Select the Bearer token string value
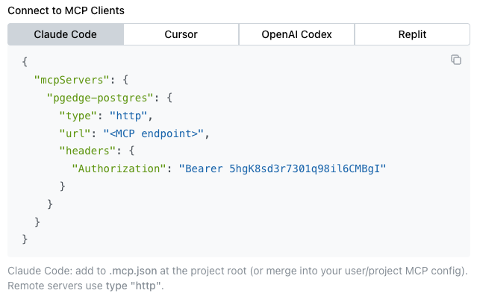477x302 pixels. pos(282,169)
